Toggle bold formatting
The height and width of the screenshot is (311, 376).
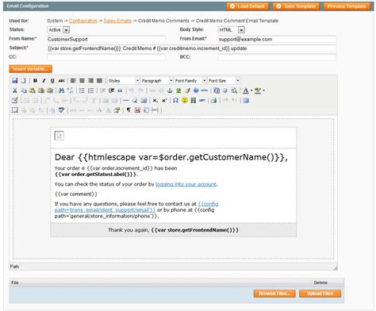tap(35, 81)
